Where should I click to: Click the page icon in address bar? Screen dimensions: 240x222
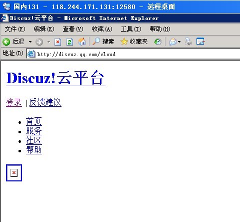tap(31, 54)
